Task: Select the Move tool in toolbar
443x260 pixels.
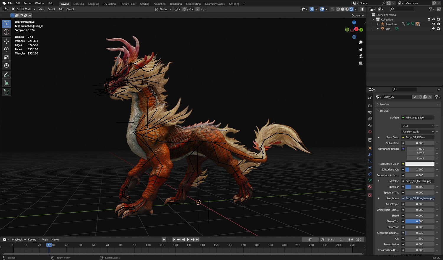Action: (6, 41)
